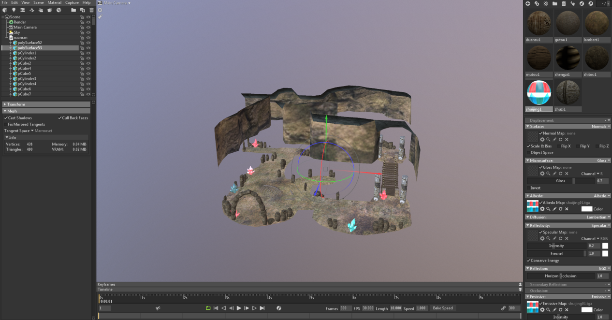612x320 pixels.
Task: Collapse the xuanran group node
Action: point(7,38)
